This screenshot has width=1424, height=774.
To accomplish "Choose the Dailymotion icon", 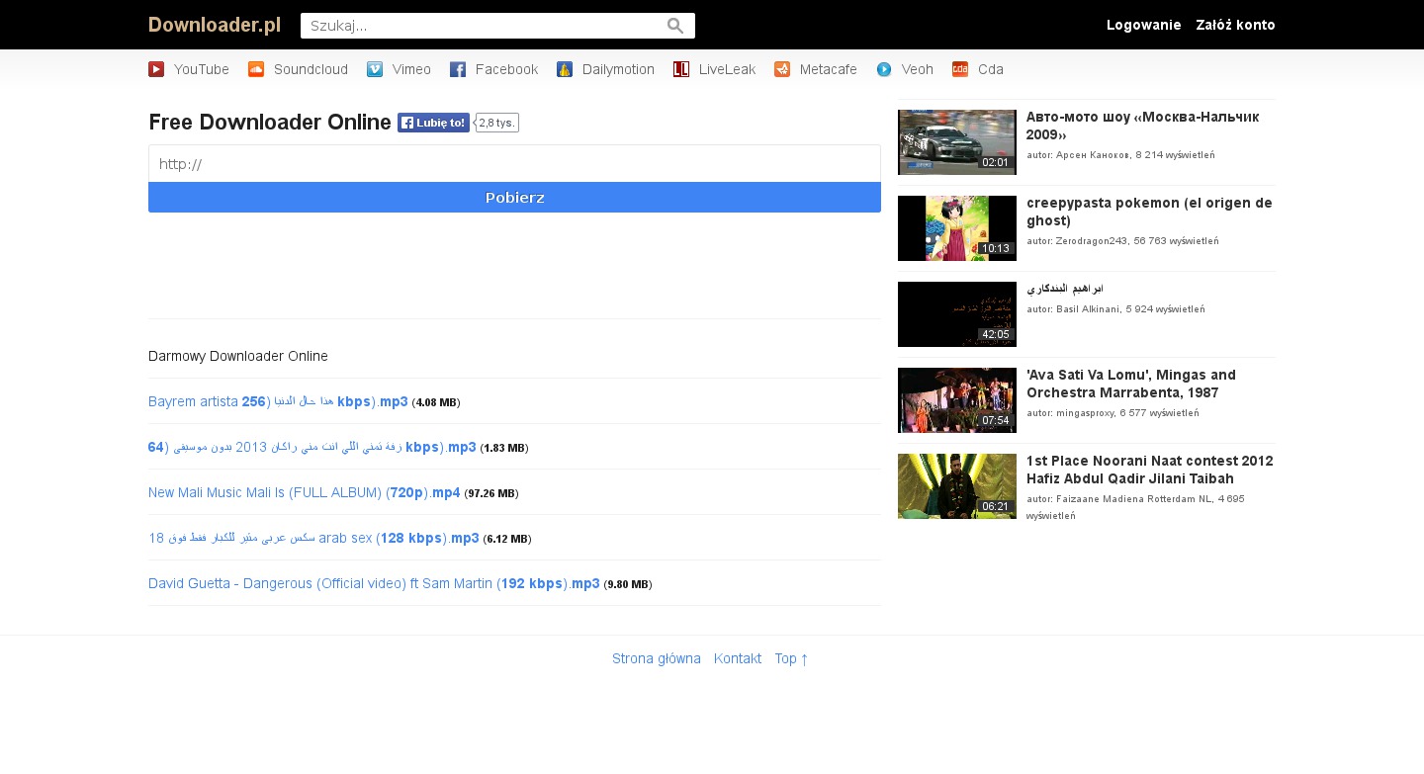I will [x=565, y=69].
